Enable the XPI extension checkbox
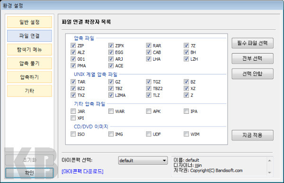This screenshot has width=284, height=183. tap(73, 118)
